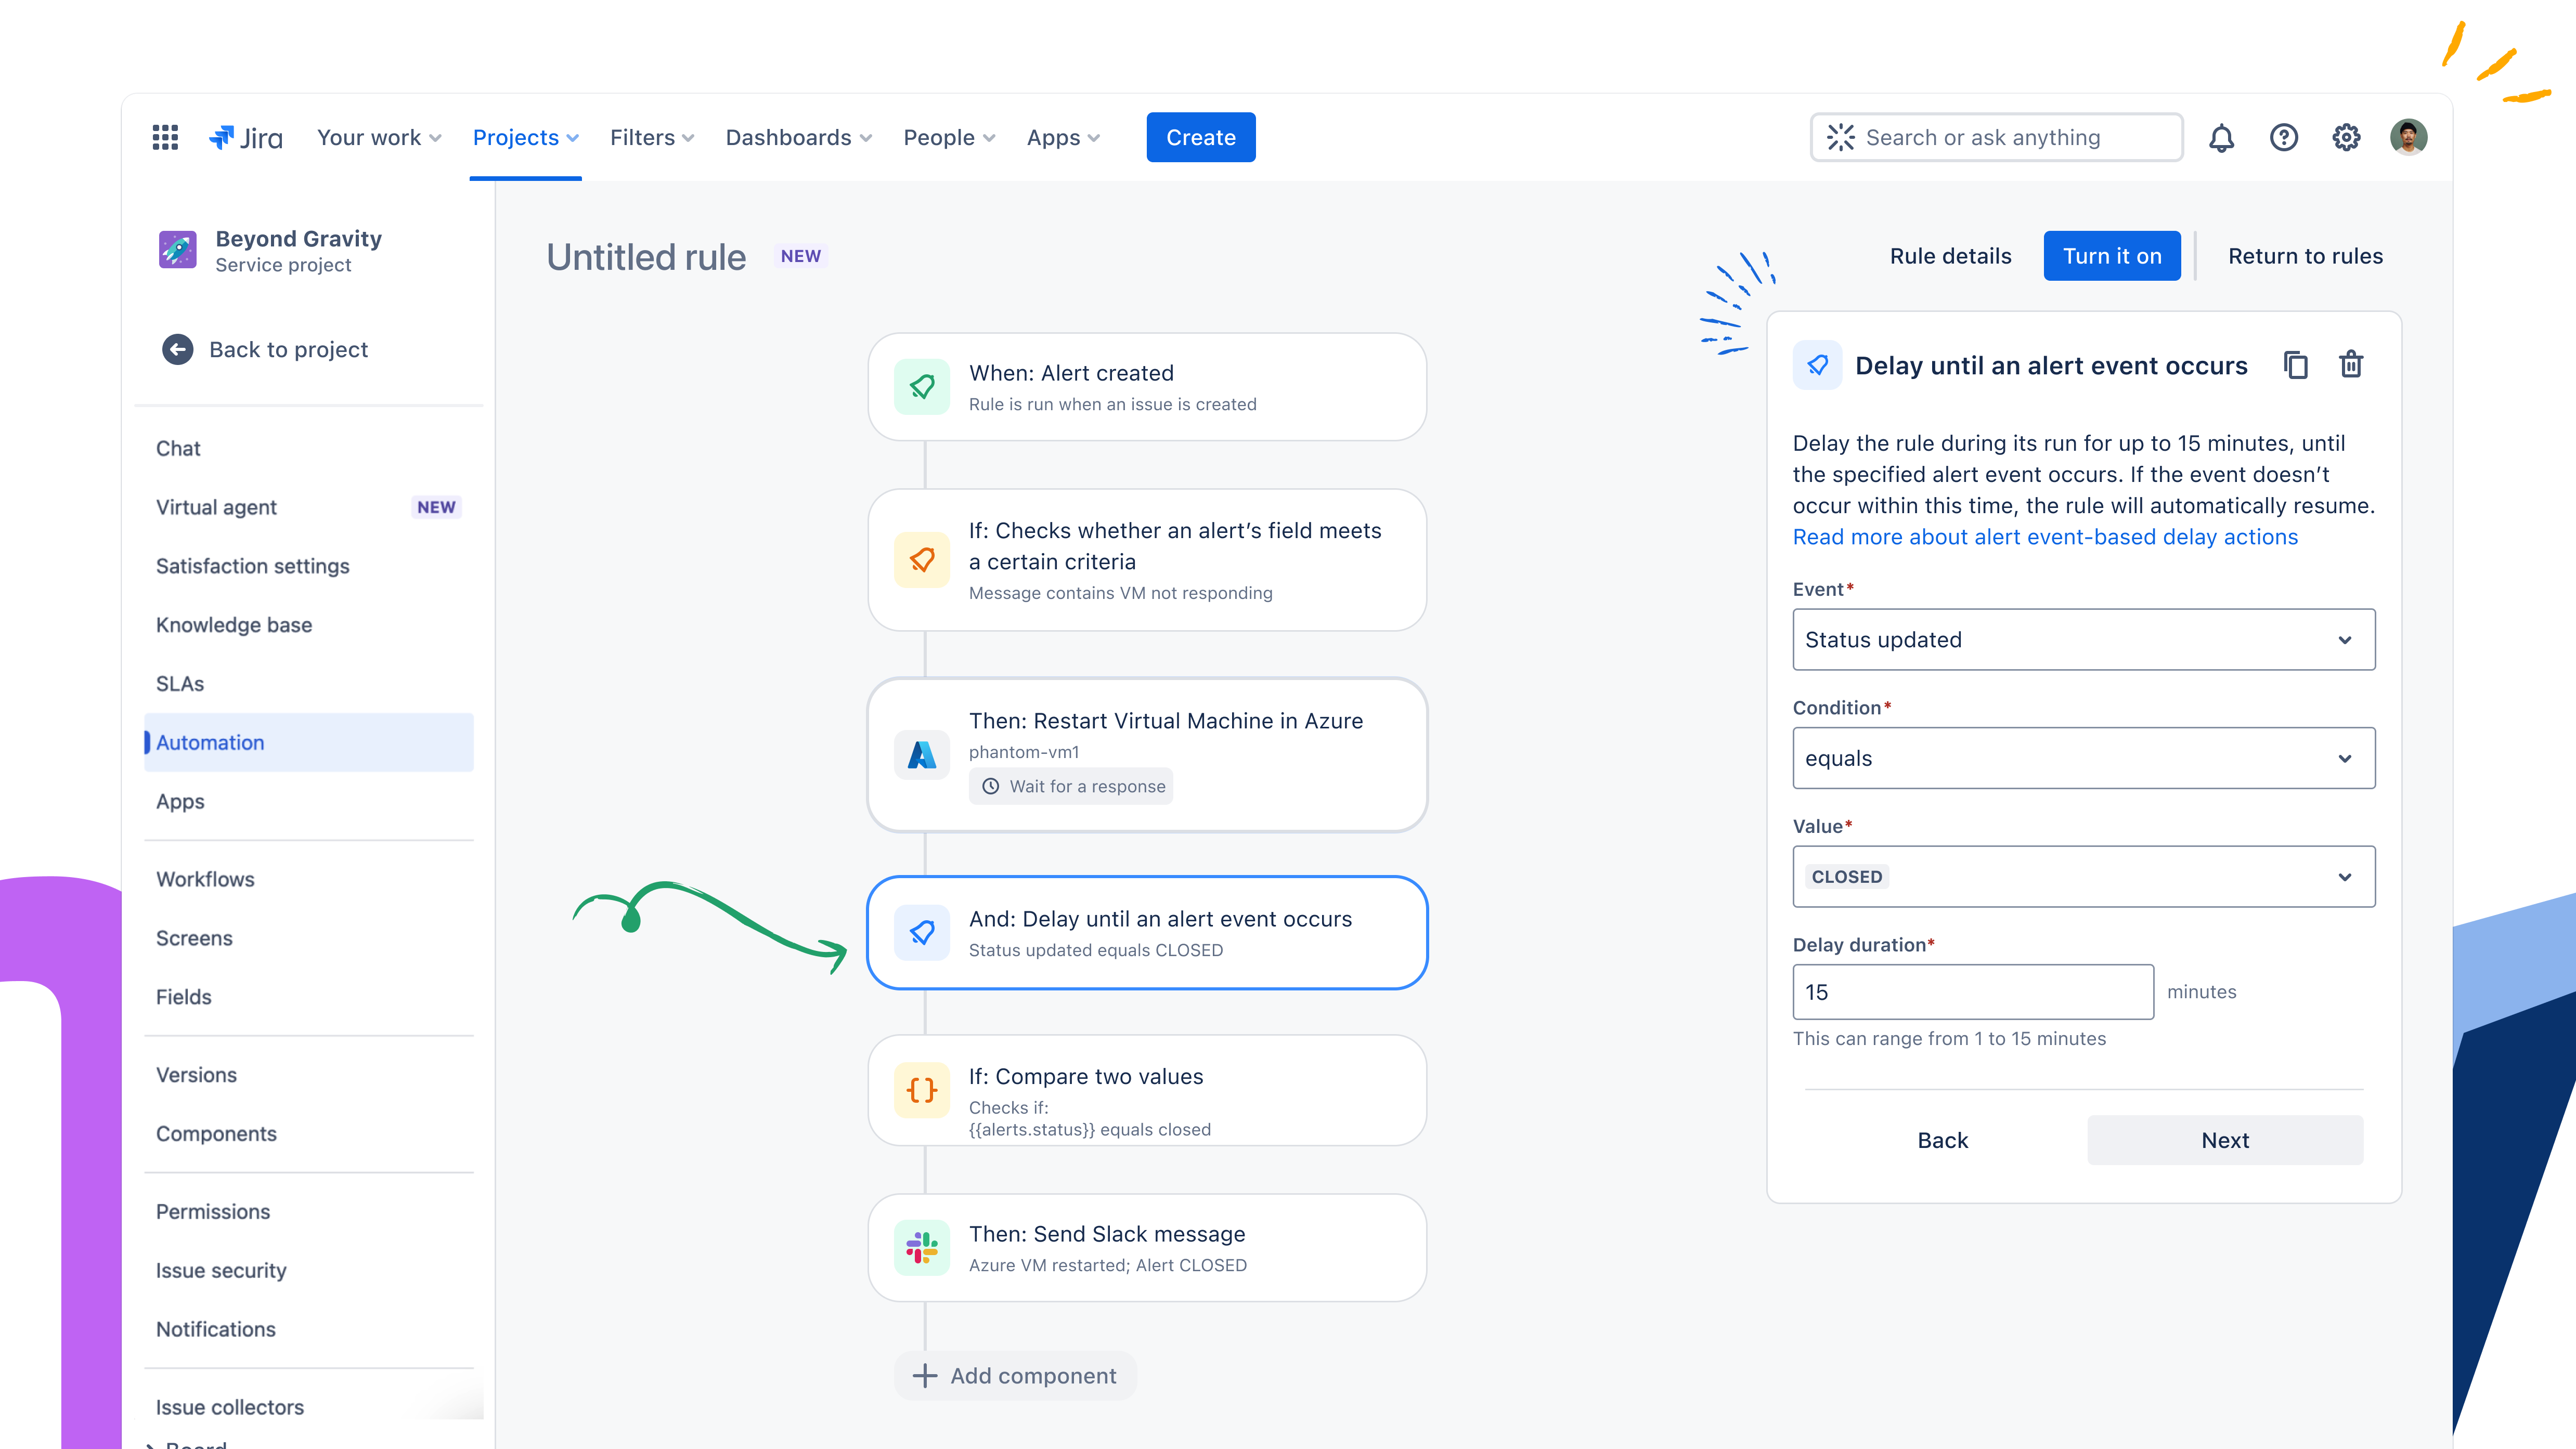Image resolution: width=2576 pixels, height=1449 pixels.
Task: Click the green alert trigger icon
Action: 921,386
